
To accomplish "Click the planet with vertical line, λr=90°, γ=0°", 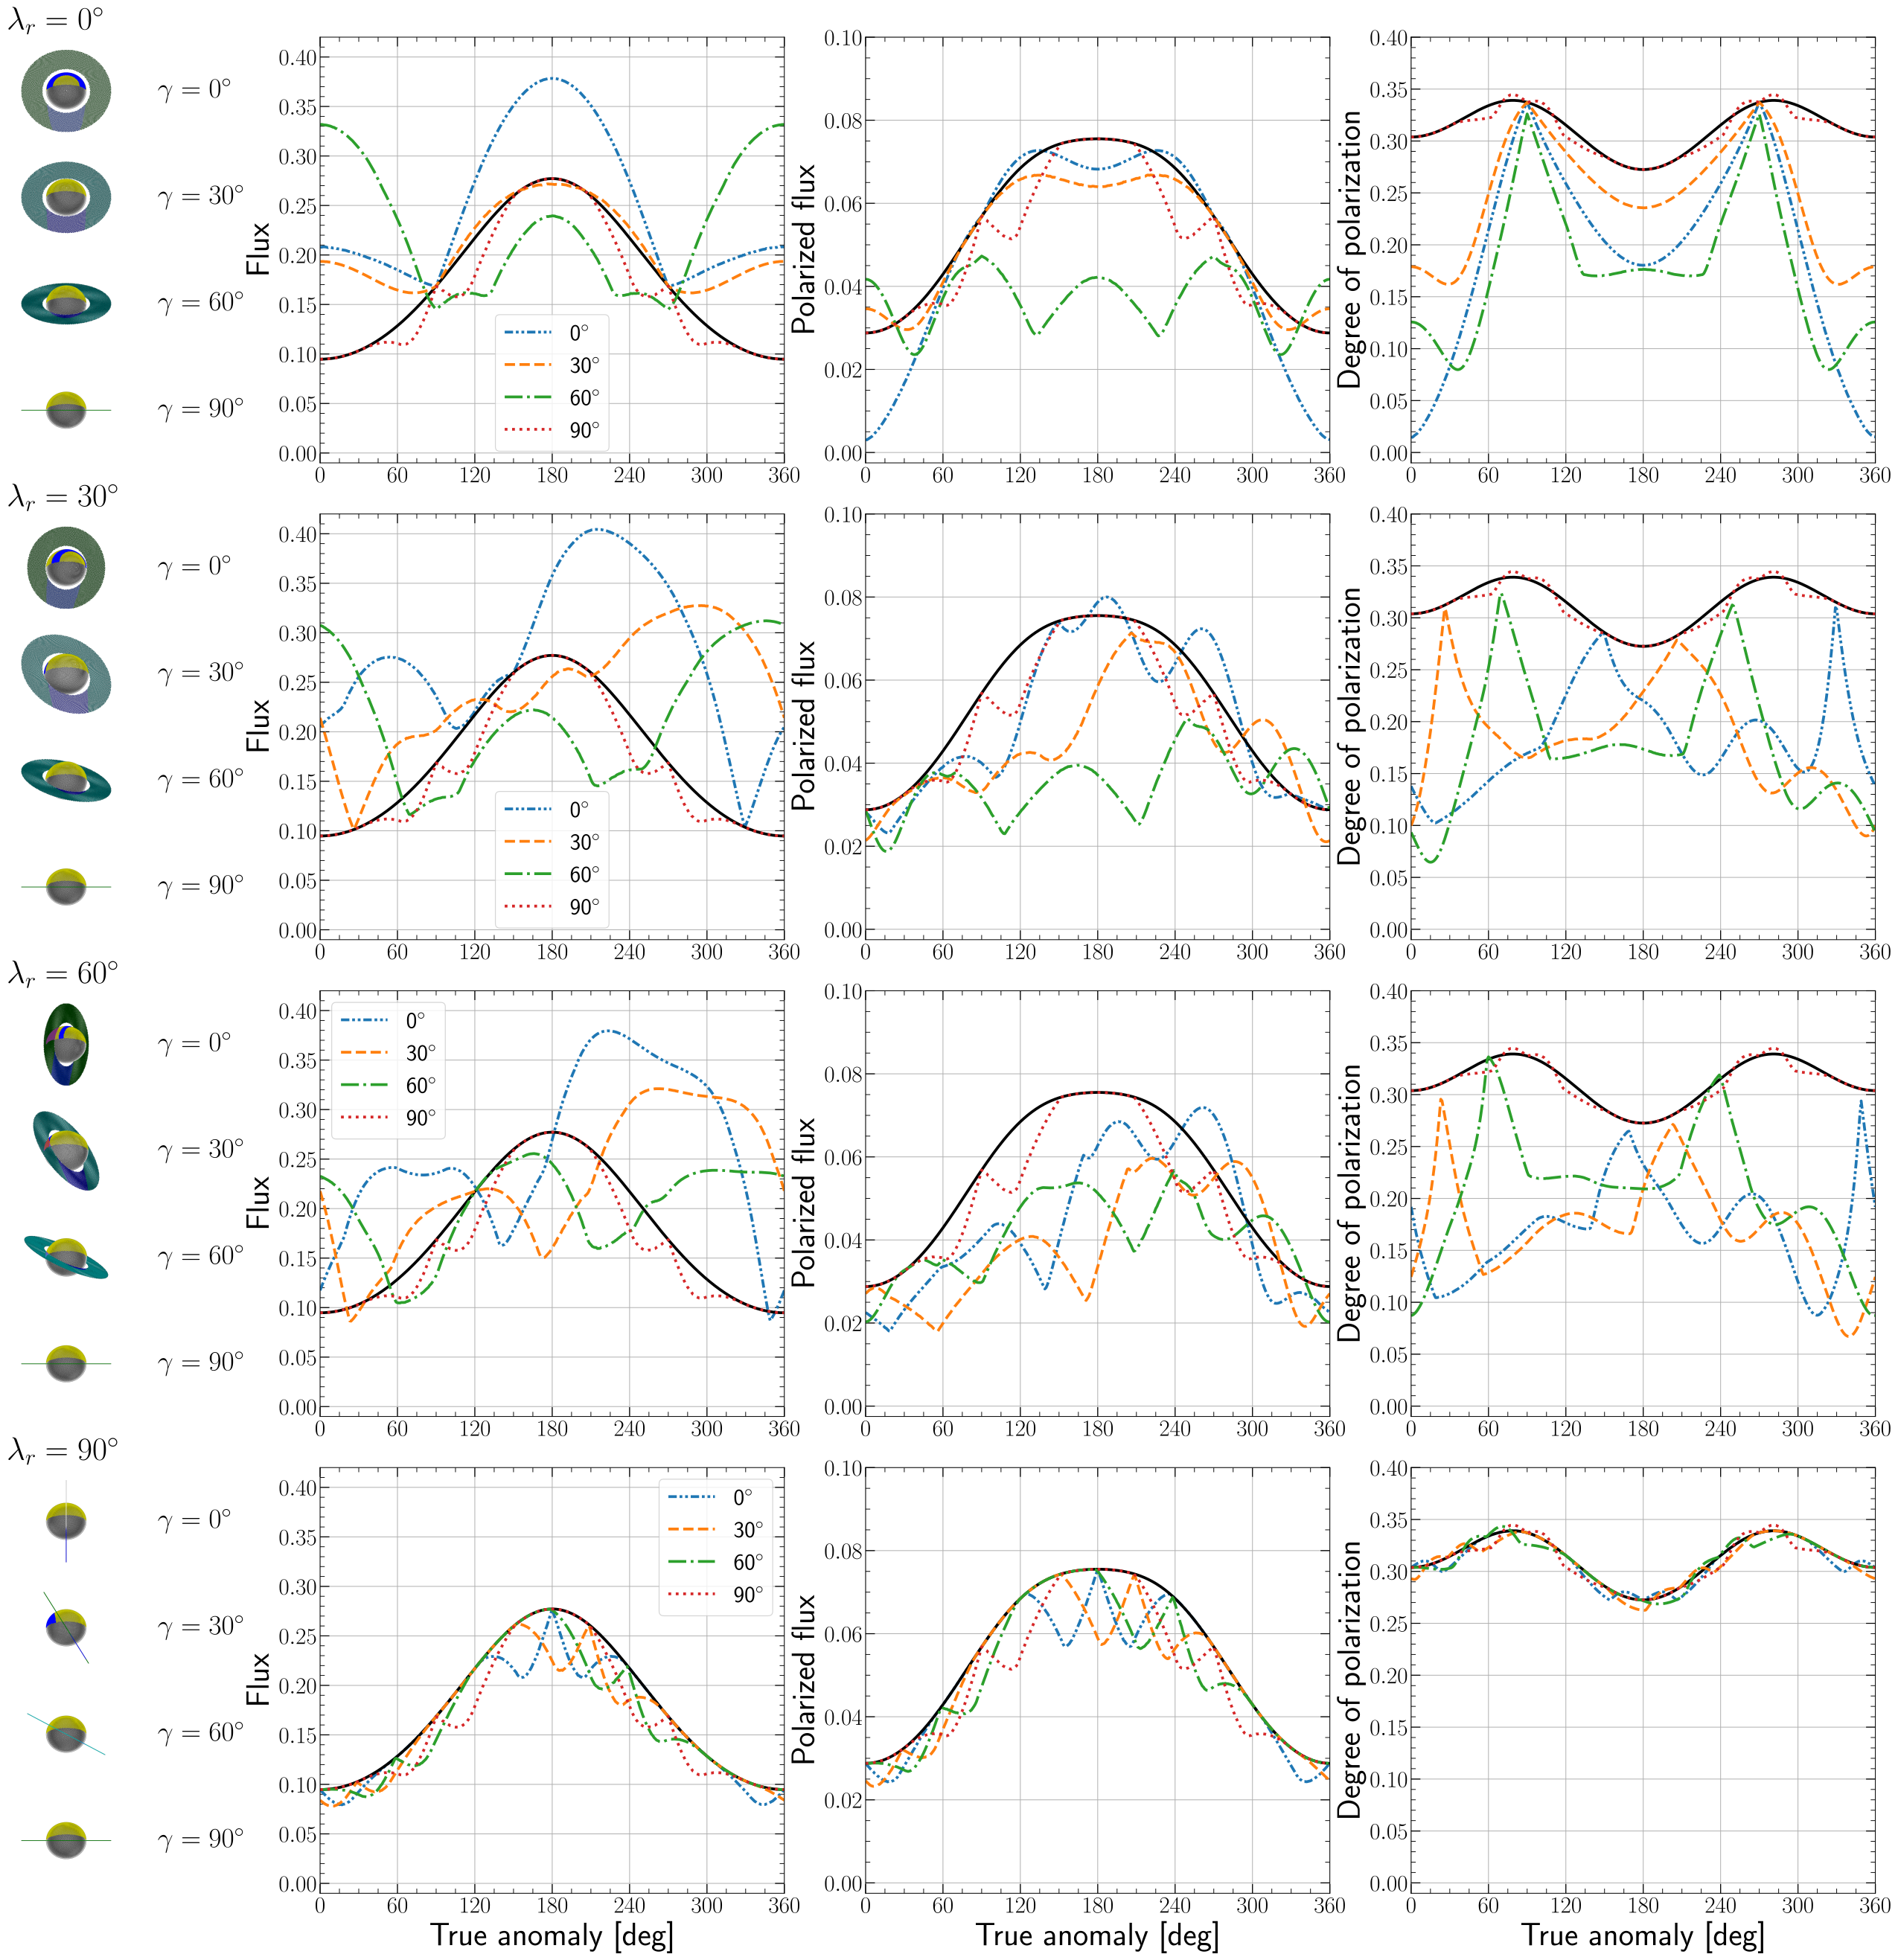I will tap(66, 1521).
